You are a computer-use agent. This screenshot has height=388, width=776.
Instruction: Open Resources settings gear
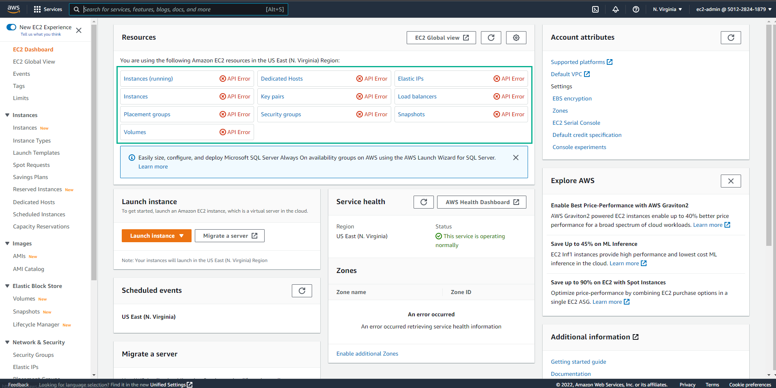pyautogui.click(x=516, y=38)
